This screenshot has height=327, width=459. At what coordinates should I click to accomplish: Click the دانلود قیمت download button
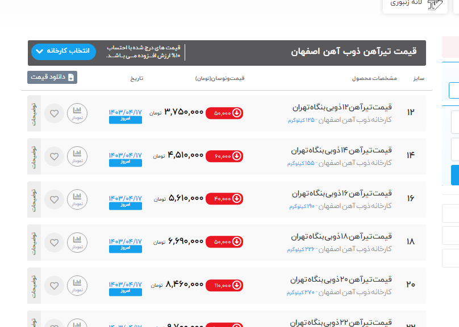pos(52,77)
